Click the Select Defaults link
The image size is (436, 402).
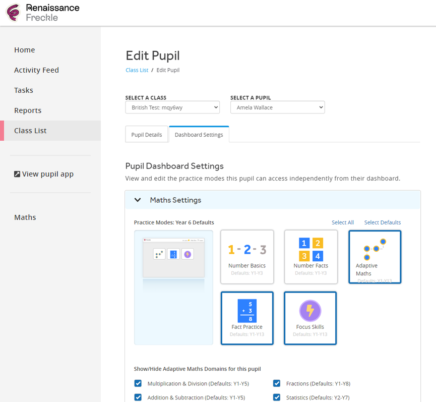pyautogui.click(x=383, y=222)
